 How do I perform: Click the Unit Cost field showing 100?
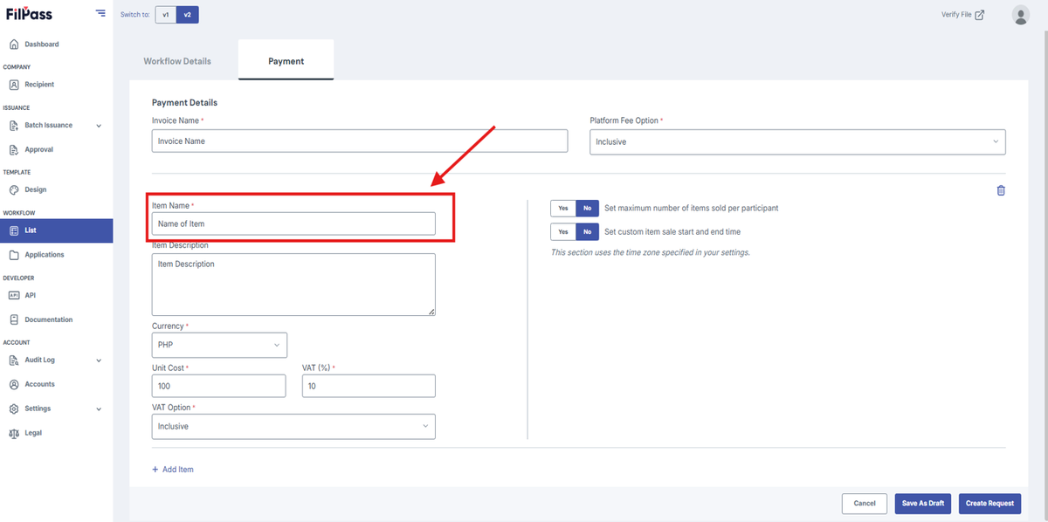tap(219, 386)
